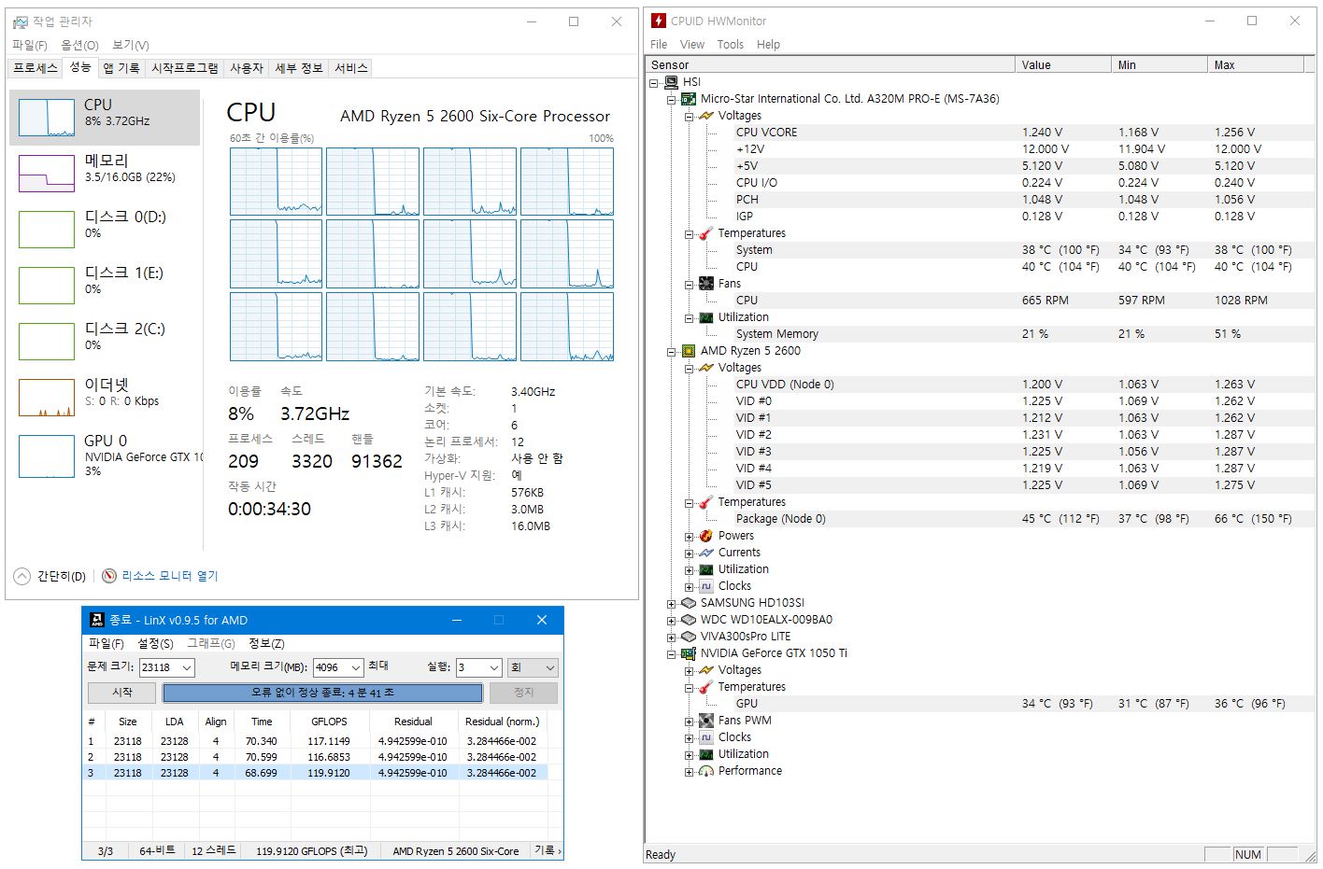Collapse the HSI root node
Viewport: 1323px width, 869px height.
pyautogui.click(x=653, y=82)
